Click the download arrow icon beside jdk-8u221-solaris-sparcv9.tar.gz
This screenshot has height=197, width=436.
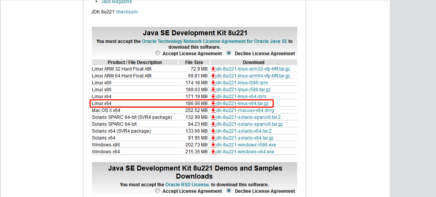(x=213, y=125)
